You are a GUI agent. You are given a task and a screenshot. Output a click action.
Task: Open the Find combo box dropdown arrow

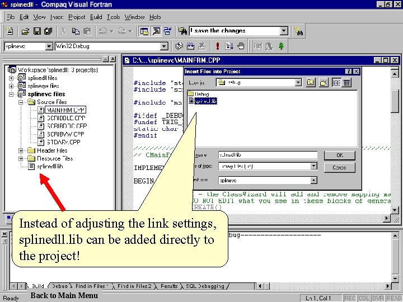click(283, 31)
